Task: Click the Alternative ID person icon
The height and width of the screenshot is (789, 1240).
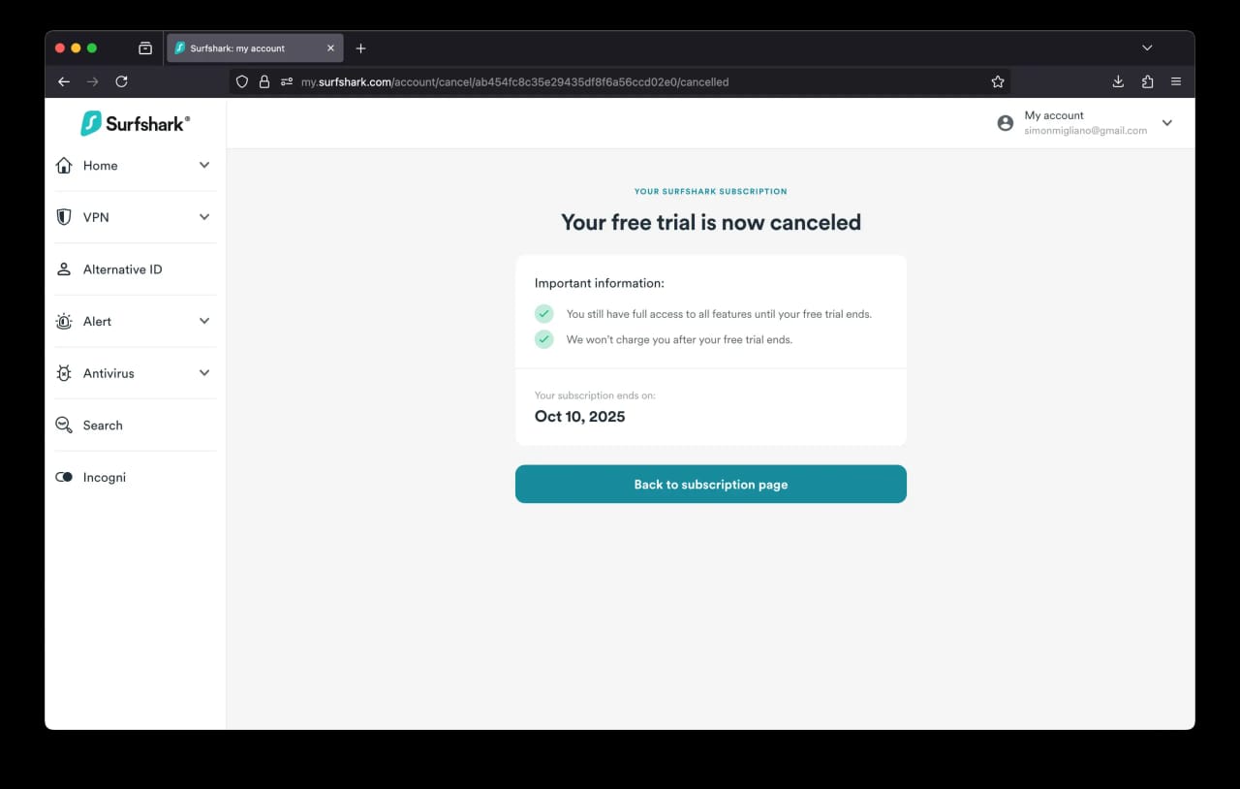Action: [x=64, y=268]
